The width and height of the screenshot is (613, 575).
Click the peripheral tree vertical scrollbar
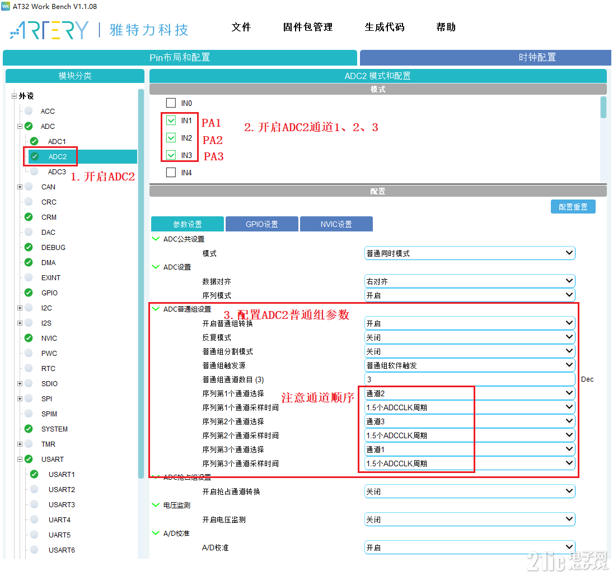[141, 284]
